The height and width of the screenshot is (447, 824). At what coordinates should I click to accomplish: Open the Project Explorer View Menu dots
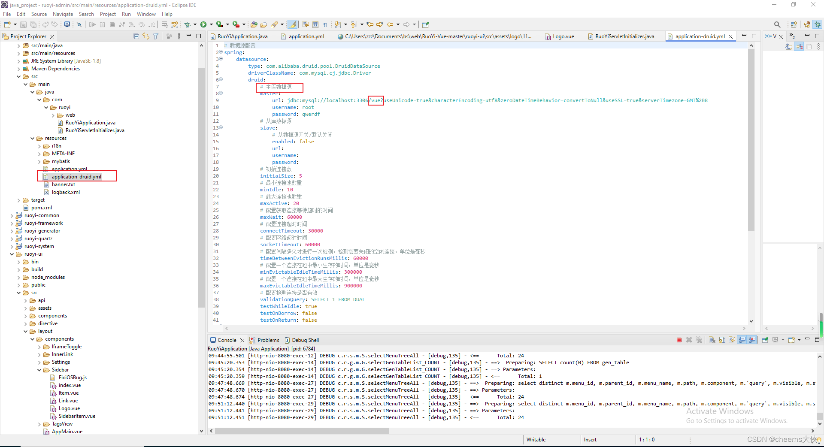[179, 36]
